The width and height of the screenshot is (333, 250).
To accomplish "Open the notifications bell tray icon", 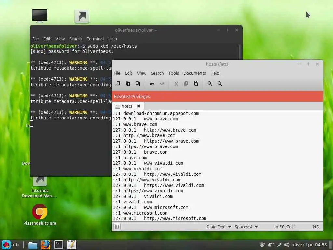I will [271, 245].
